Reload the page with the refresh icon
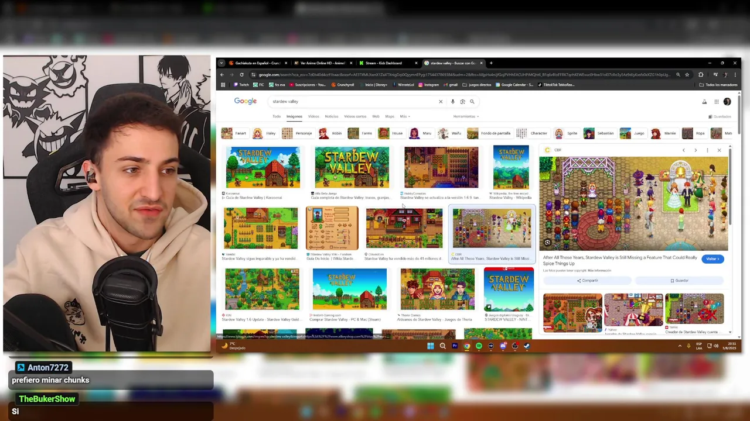This screenshot has height=421, width=750. (241, 75)
